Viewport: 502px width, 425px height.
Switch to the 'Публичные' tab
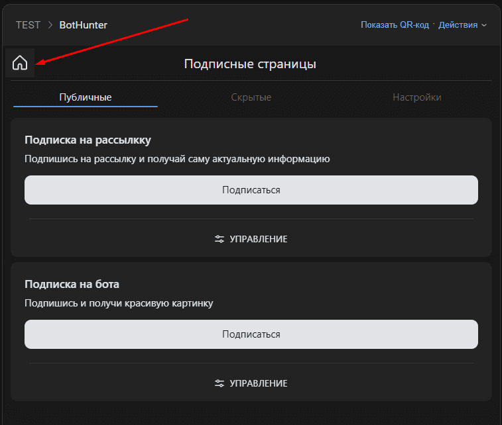pyautogui.click(x=86, y=97)
